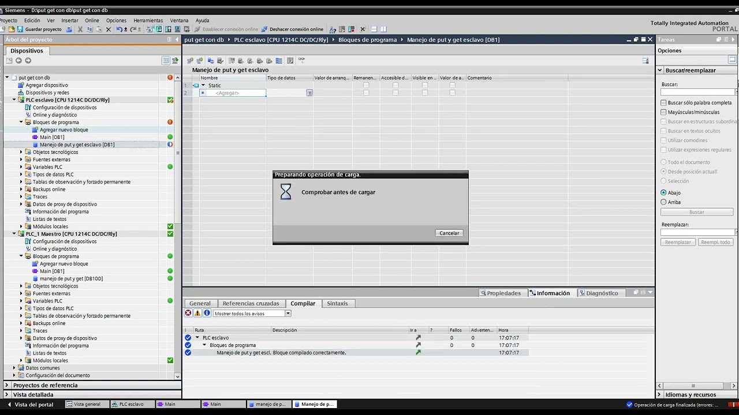
Task: Tick the Valor de ajuste checkbox in the Static row
Action: pos(453,85)
